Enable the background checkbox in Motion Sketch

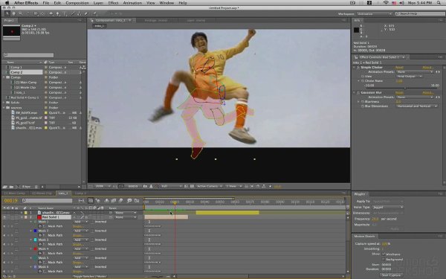tap(384, 260)
